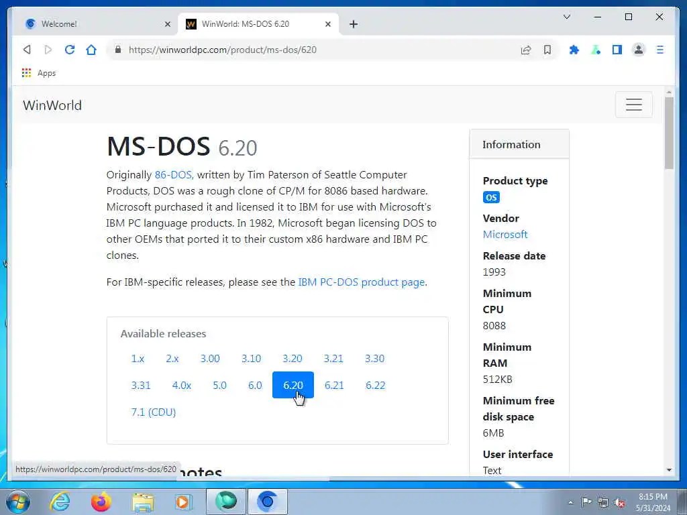Select the WinWorld: MS-DOS 6.20 tab
The image size is (687, 515).
(x=258, y=24)
